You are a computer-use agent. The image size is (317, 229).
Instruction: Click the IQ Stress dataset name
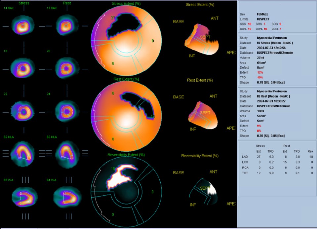274,43
